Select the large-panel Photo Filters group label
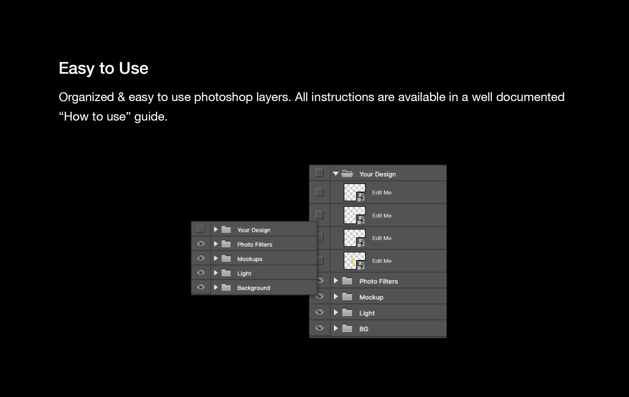 click(378, 281)
